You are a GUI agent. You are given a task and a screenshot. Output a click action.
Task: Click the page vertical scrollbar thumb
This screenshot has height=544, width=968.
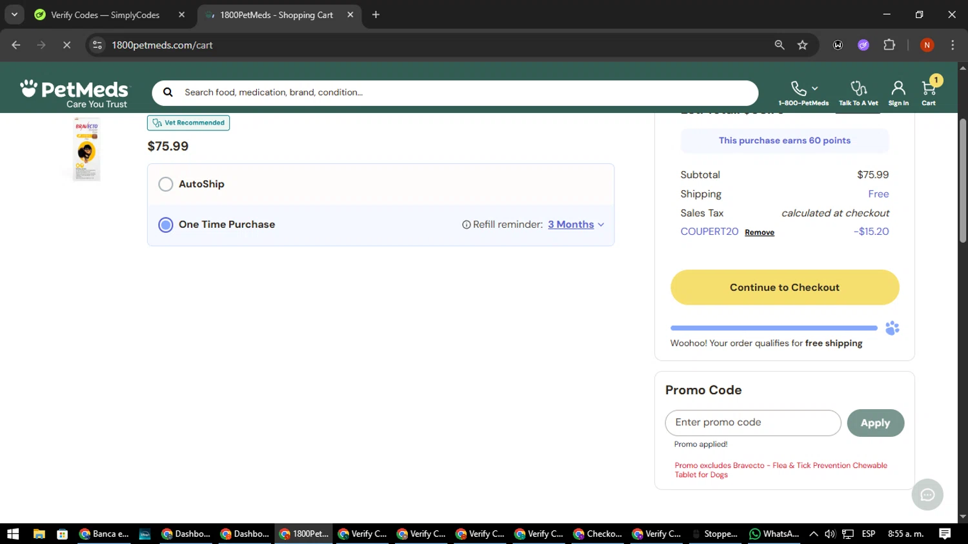pyautogui.click(x=963, y=181)
